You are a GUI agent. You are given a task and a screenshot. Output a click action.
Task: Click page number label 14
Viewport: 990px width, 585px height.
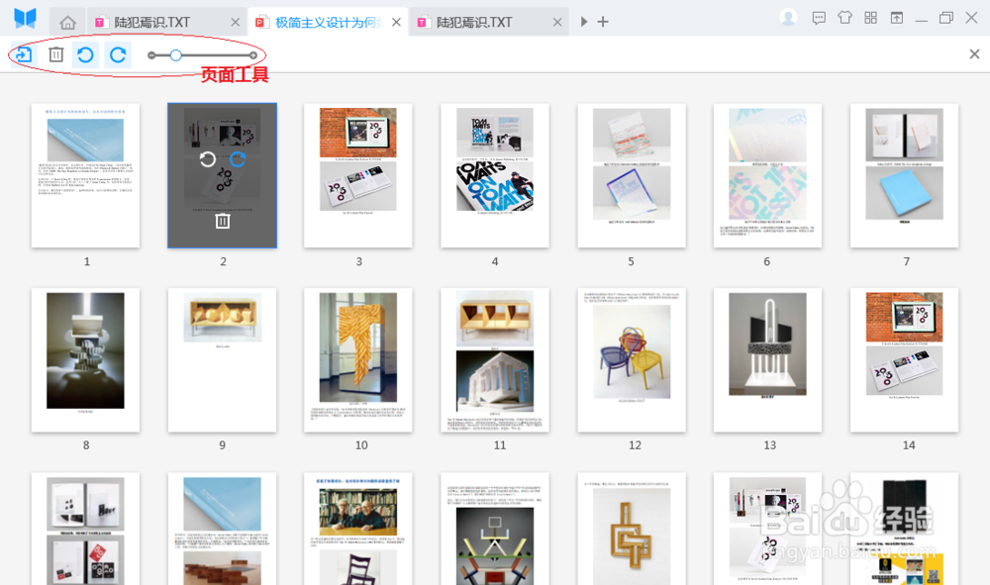pos(909,444)
